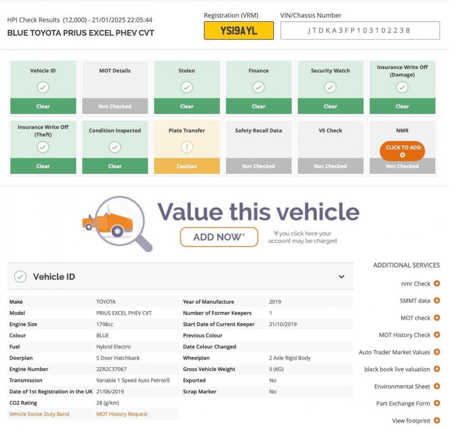Click the NMR Click To Add button
460x430 pixels.
pyautogui.click(x=402, y=151)
